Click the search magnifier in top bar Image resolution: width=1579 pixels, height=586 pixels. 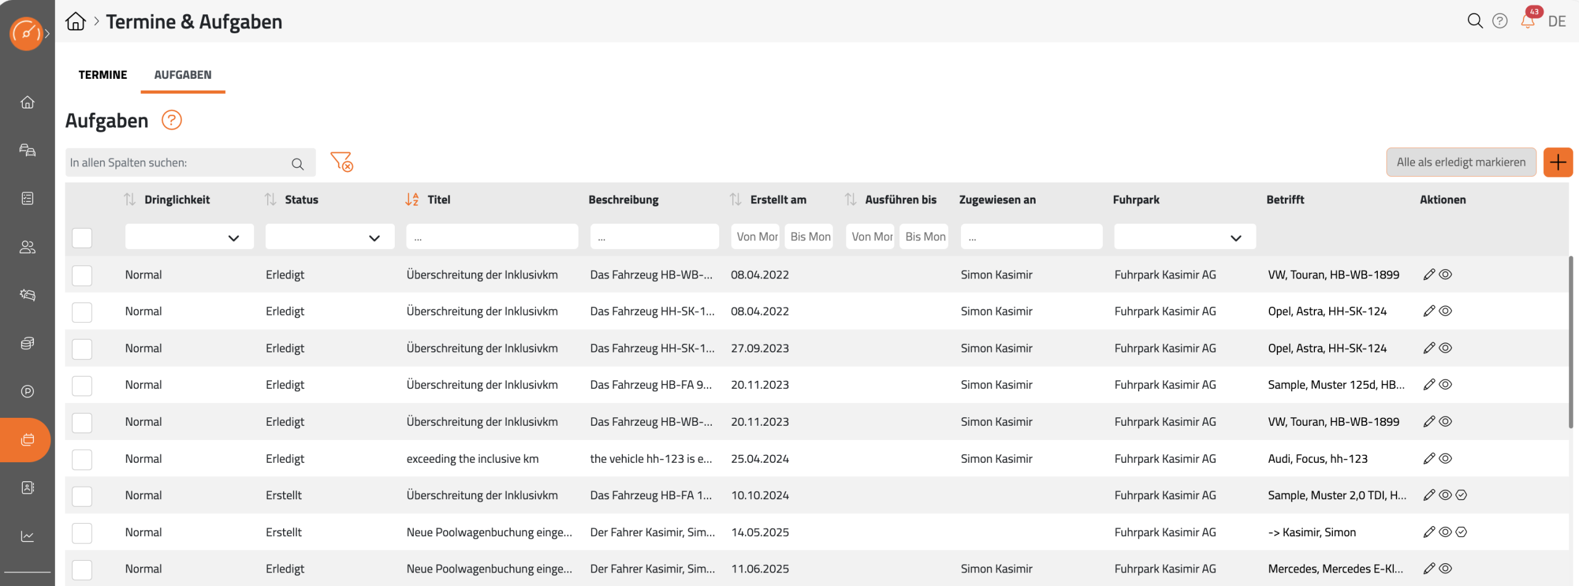click(x=1474, y=22)
